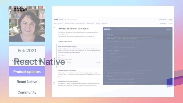The image size is (183, 103).
Task: Expand the APIs & SDKs dropdown
Action: (x=163, y=24)
